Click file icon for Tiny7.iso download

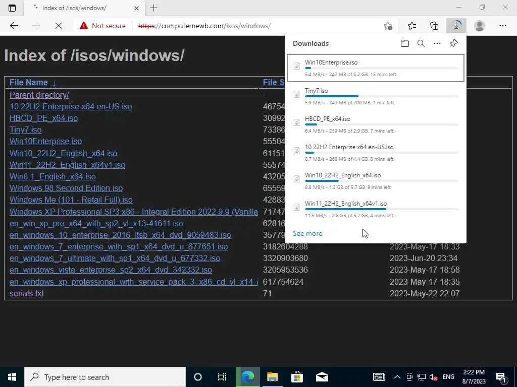click(x=296, y=94)
